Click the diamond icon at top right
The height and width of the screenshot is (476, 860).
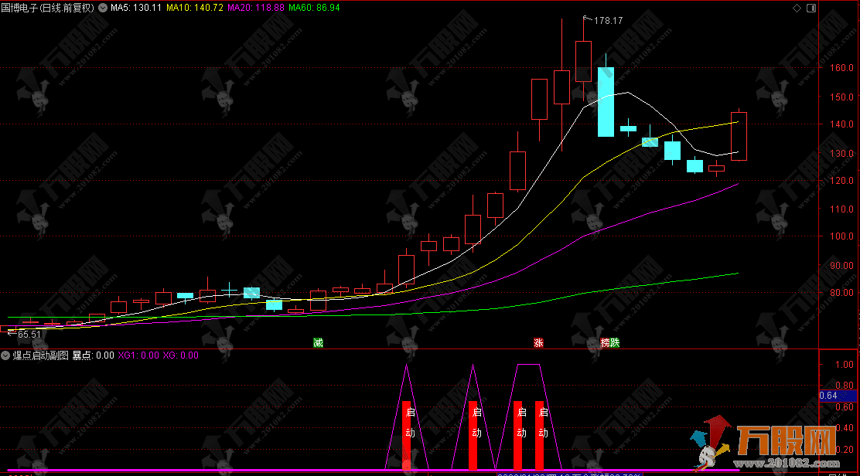click(x=797, y=8)
